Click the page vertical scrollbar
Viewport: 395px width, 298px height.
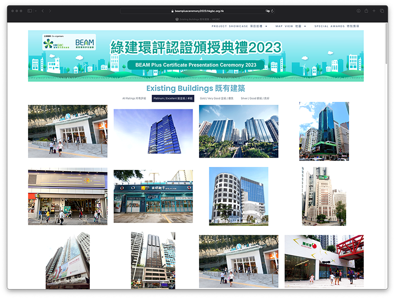point(387,44)
